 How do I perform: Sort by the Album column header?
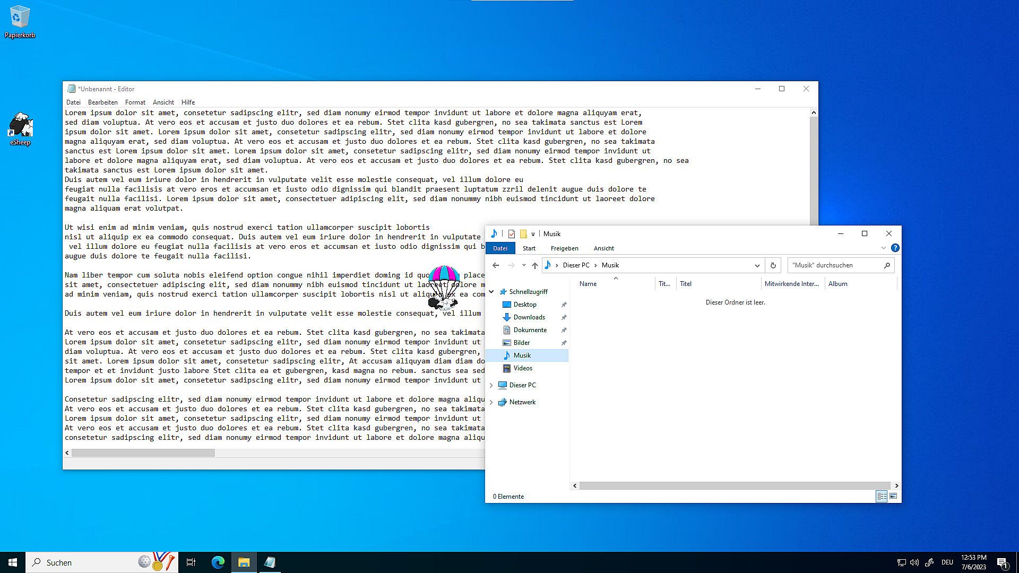(x=837, y=284)
